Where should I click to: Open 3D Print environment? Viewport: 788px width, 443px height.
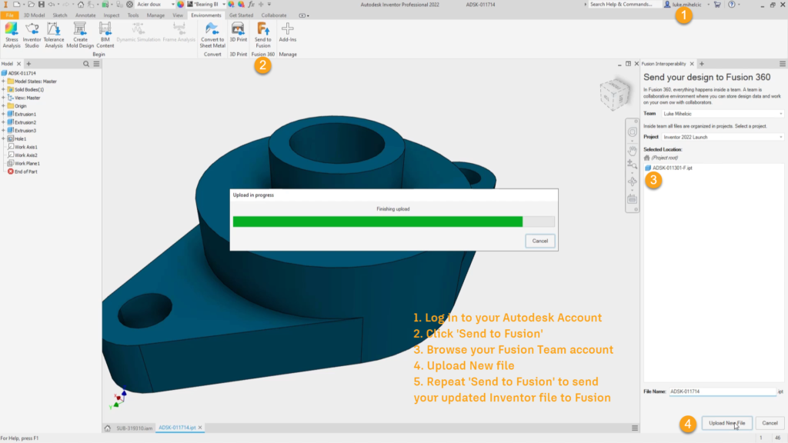239,32
